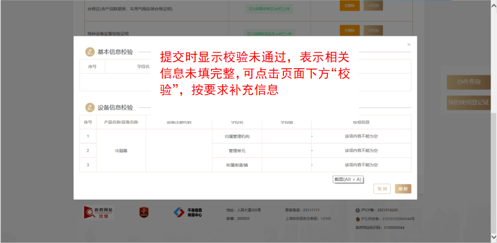
Task: Select the 所属街道/镇 field row
Action: (x=237, y=165)
